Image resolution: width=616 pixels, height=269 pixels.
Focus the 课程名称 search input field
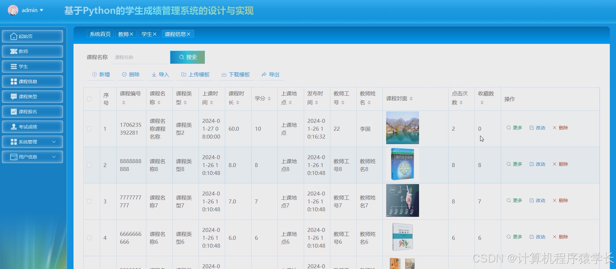(139, 58)
